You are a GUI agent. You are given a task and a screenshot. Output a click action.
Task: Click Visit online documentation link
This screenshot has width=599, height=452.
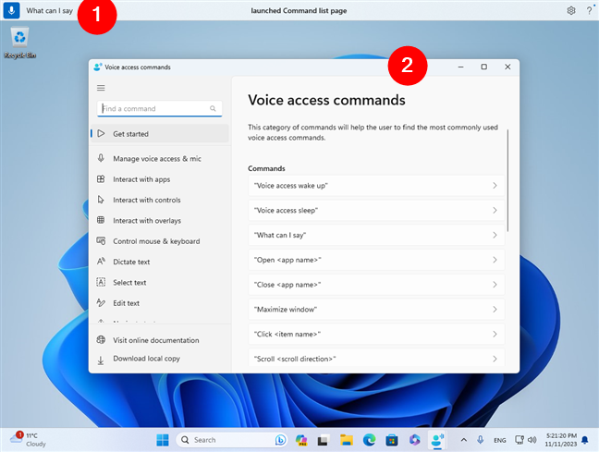[x=160, y=340]
